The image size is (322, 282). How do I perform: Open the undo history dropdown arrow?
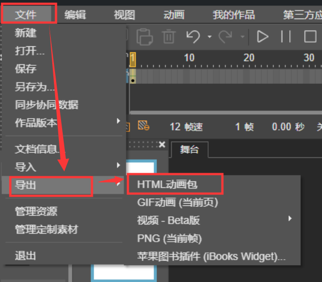(x=209, y=36)
